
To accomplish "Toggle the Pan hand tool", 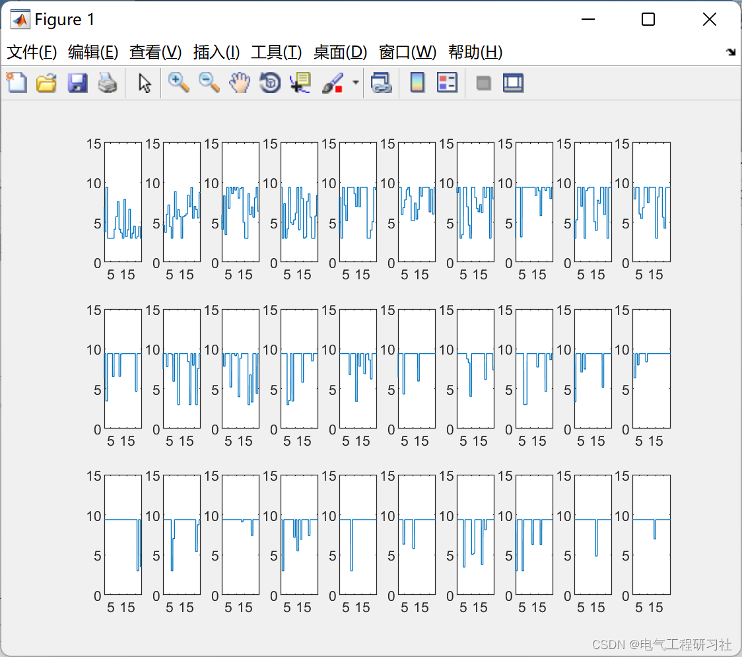I will [x=240, y=83].
